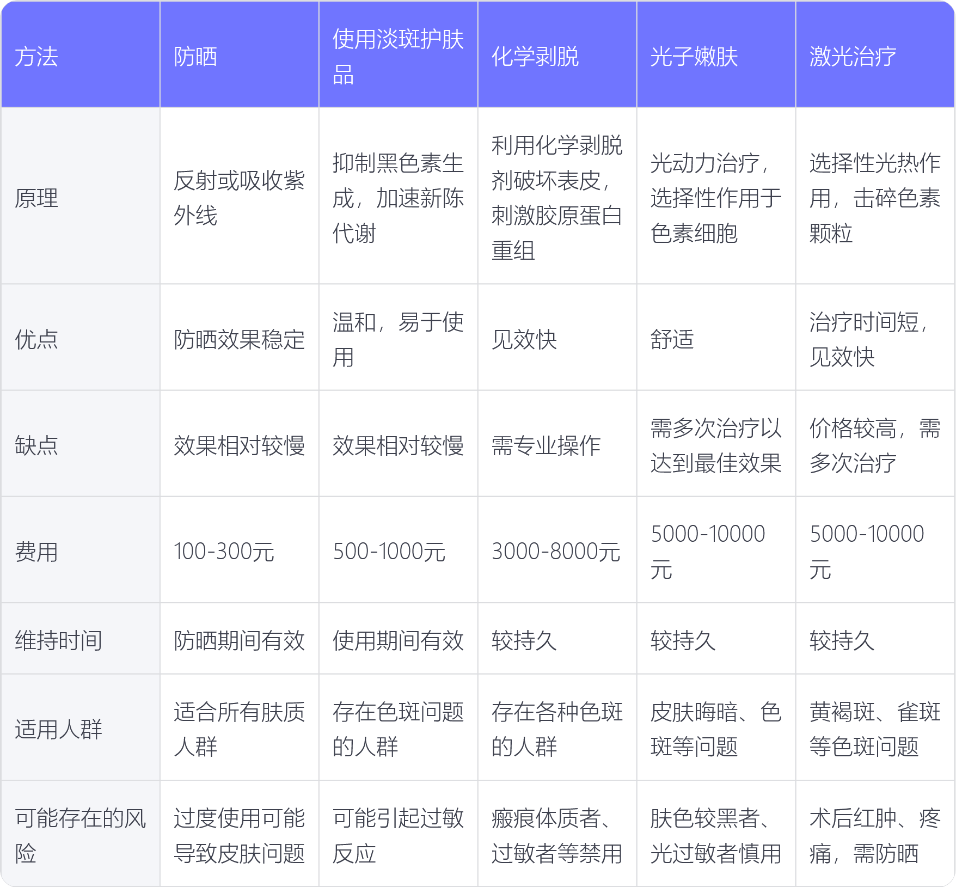Select the 防晒效果稳定 cell
The height and width of the screenshot is (887, 956).
[239, 339]
